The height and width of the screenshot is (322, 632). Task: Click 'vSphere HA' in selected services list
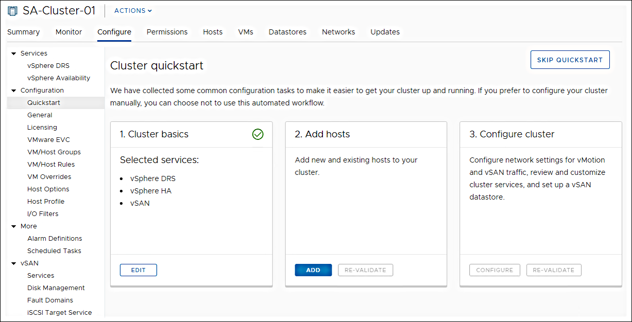coord(151,191)
